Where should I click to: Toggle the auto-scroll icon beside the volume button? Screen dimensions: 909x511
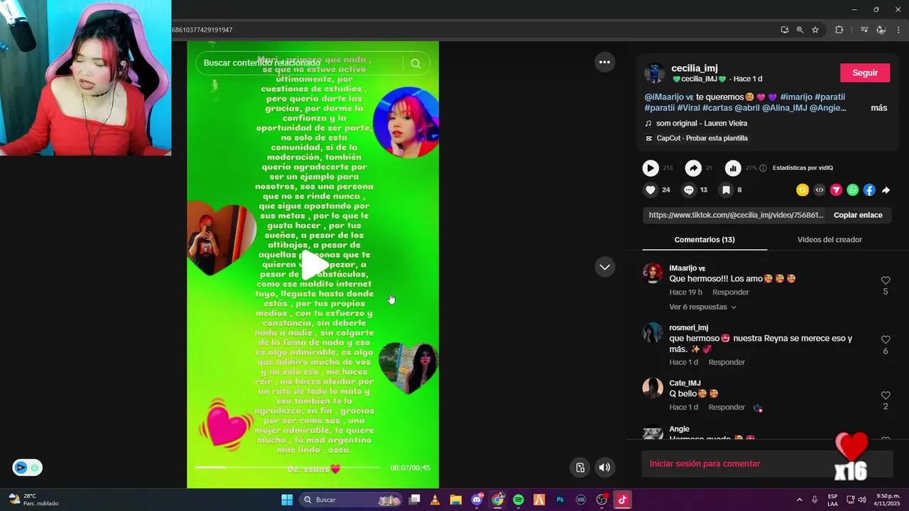(580, 467)
